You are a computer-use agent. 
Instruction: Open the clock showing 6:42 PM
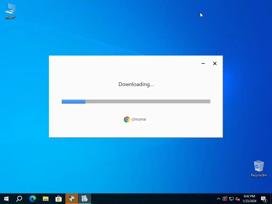click(x=249, y=199)
